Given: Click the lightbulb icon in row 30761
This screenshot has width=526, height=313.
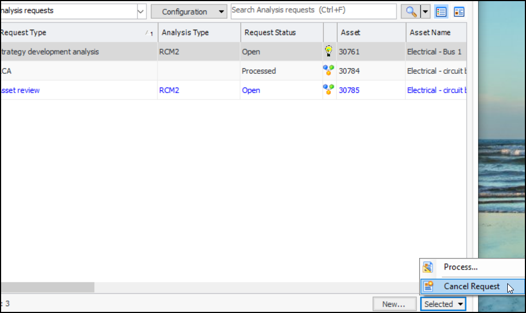Looking at the screenshot, I should tap(329, 51).
